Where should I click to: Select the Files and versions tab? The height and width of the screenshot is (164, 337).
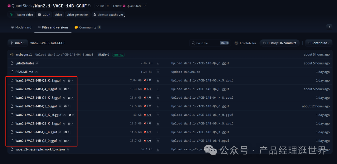(53, 27)
